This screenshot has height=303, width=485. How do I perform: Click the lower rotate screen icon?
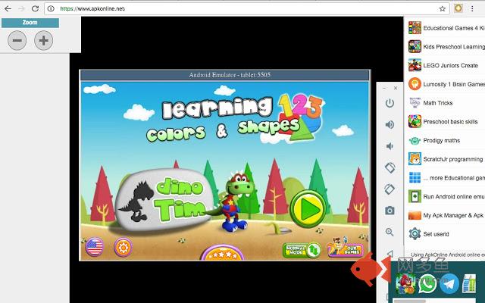(x=390, y=189)
